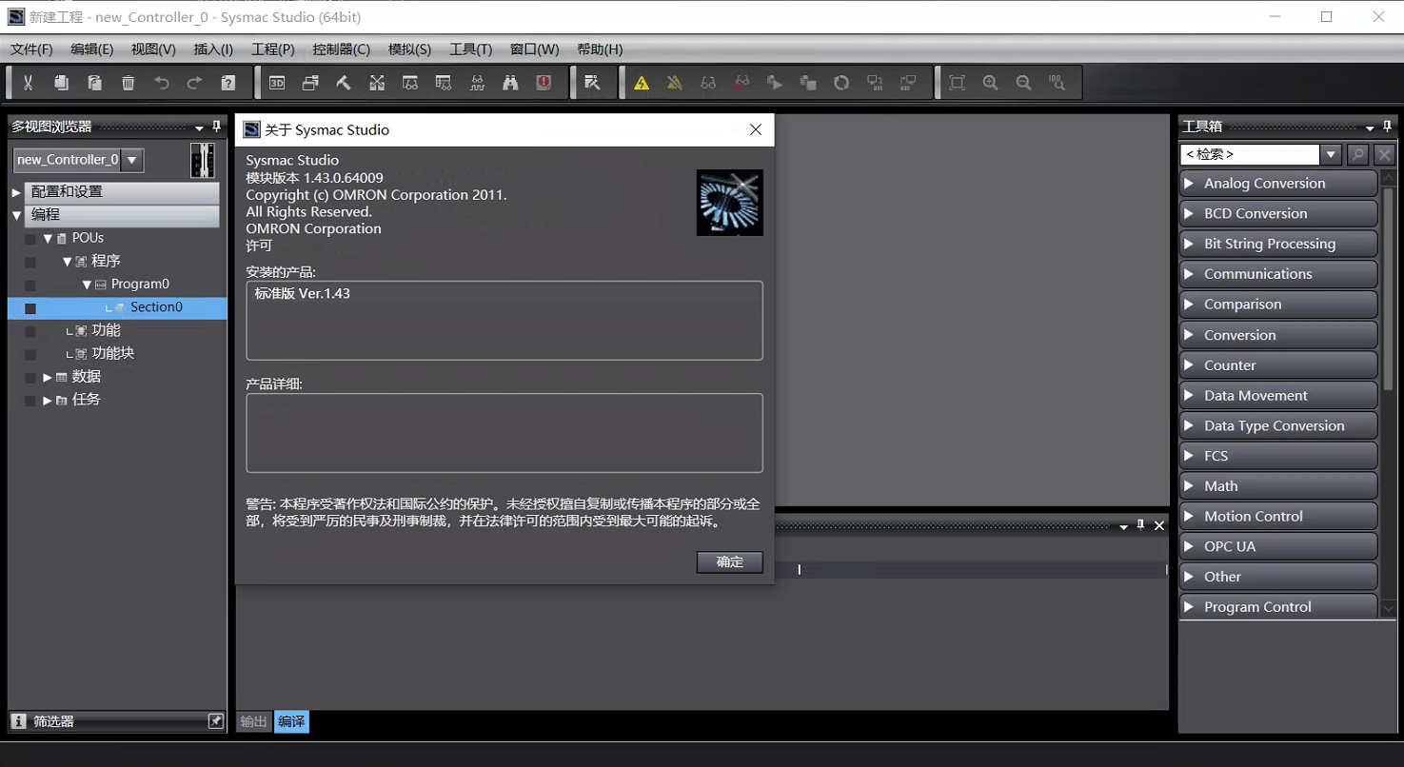
Task: Expand the 配置和设置 section
Action: [16, 192]
